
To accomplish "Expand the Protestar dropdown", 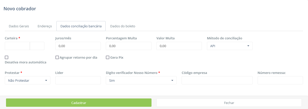I will click(28, 80).
